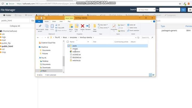Screen dimensions: 192x108
Task: Create a New folder from the ribbon
Action: 95,28
